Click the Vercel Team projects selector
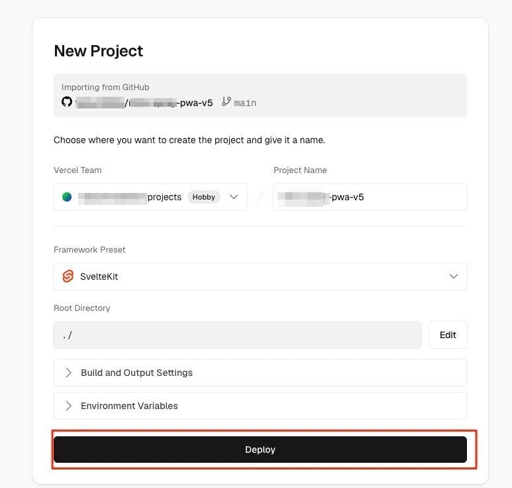512x488 pixels. [150, 197]
